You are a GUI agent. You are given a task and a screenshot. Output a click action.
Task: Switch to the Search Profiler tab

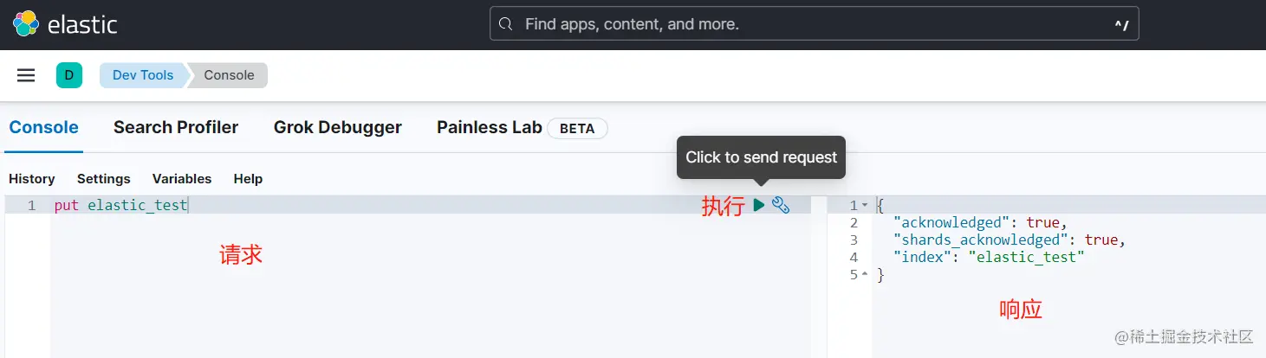tap(176, 127)
